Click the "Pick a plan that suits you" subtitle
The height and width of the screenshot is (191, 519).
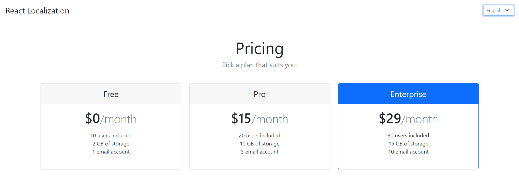(259, 65)
